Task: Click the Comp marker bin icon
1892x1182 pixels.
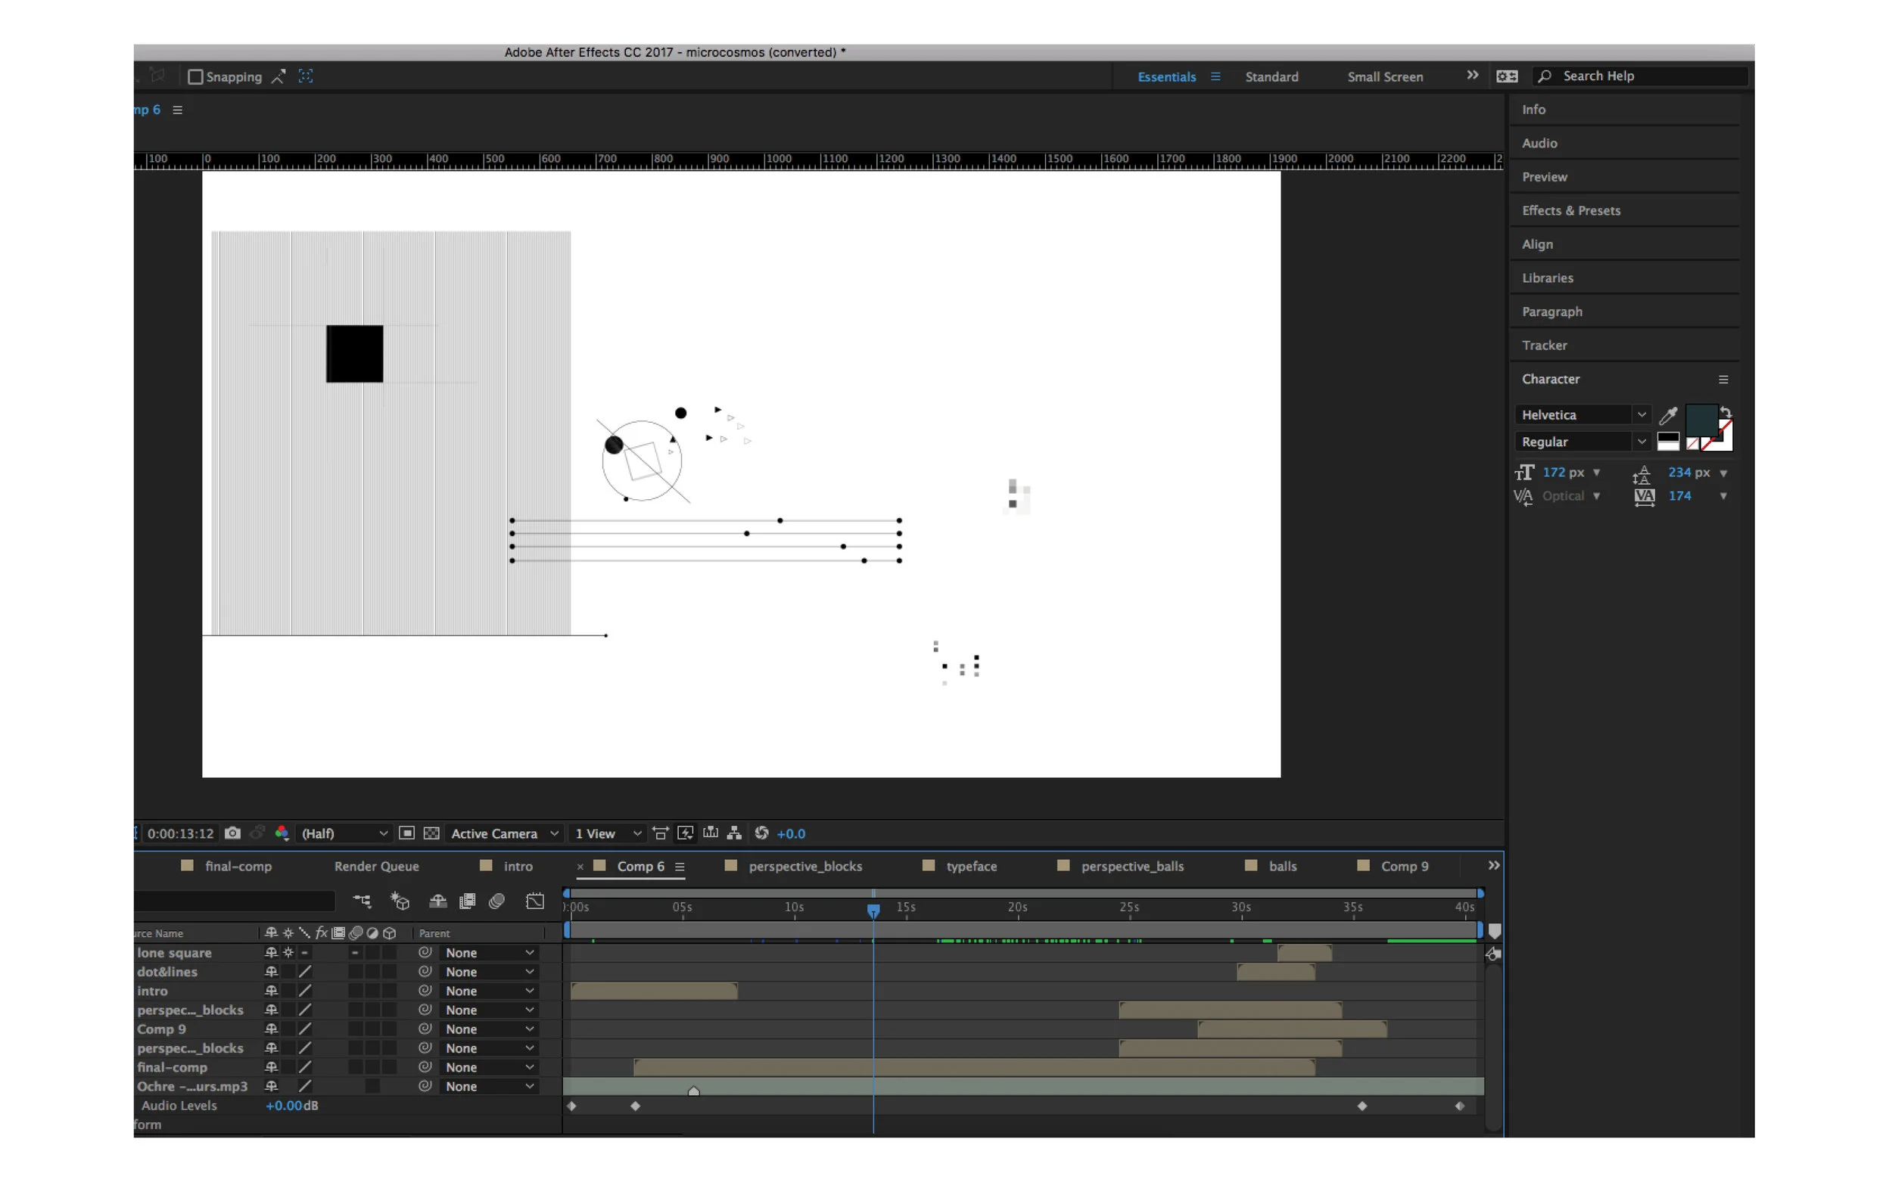Action: click(1494, 931)
